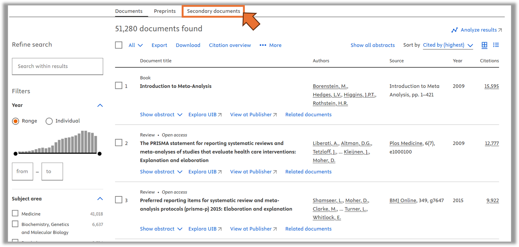This screenshot has height=247, width=519.
Task: Tick the select-all documents checkbox
Action: tap(119, 45)
